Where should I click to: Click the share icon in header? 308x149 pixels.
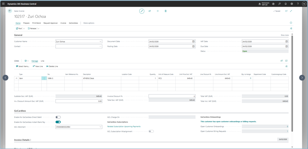149,11
